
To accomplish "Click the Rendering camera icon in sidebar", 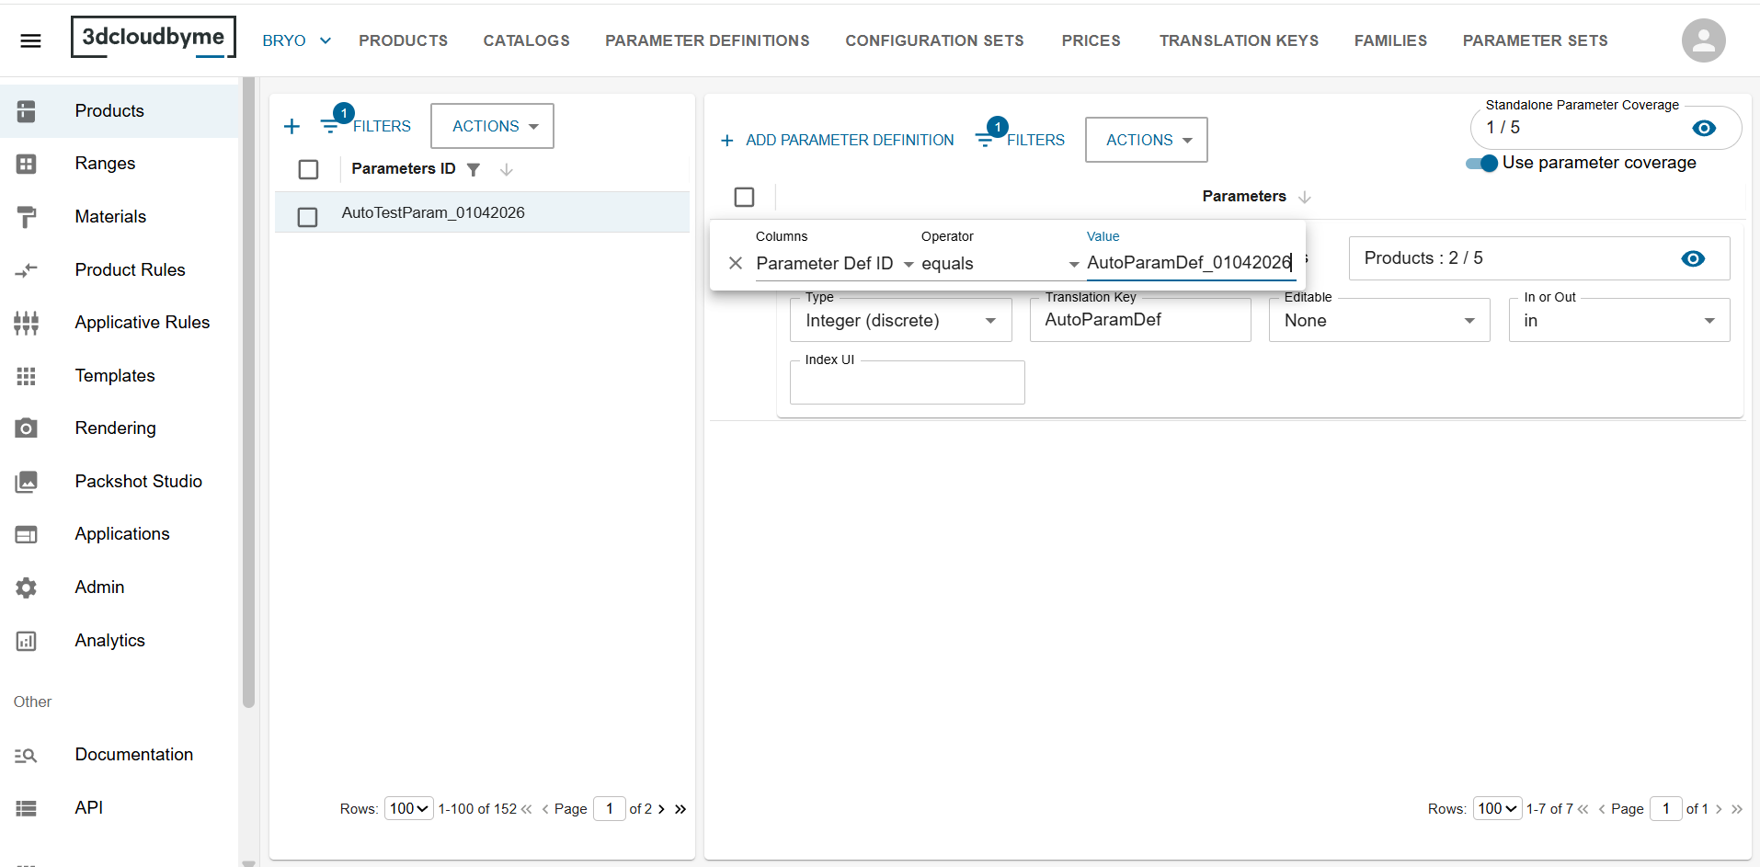I will click(27, 428).
